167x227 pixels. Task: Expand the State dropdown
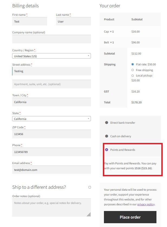[x=51, y=119]
